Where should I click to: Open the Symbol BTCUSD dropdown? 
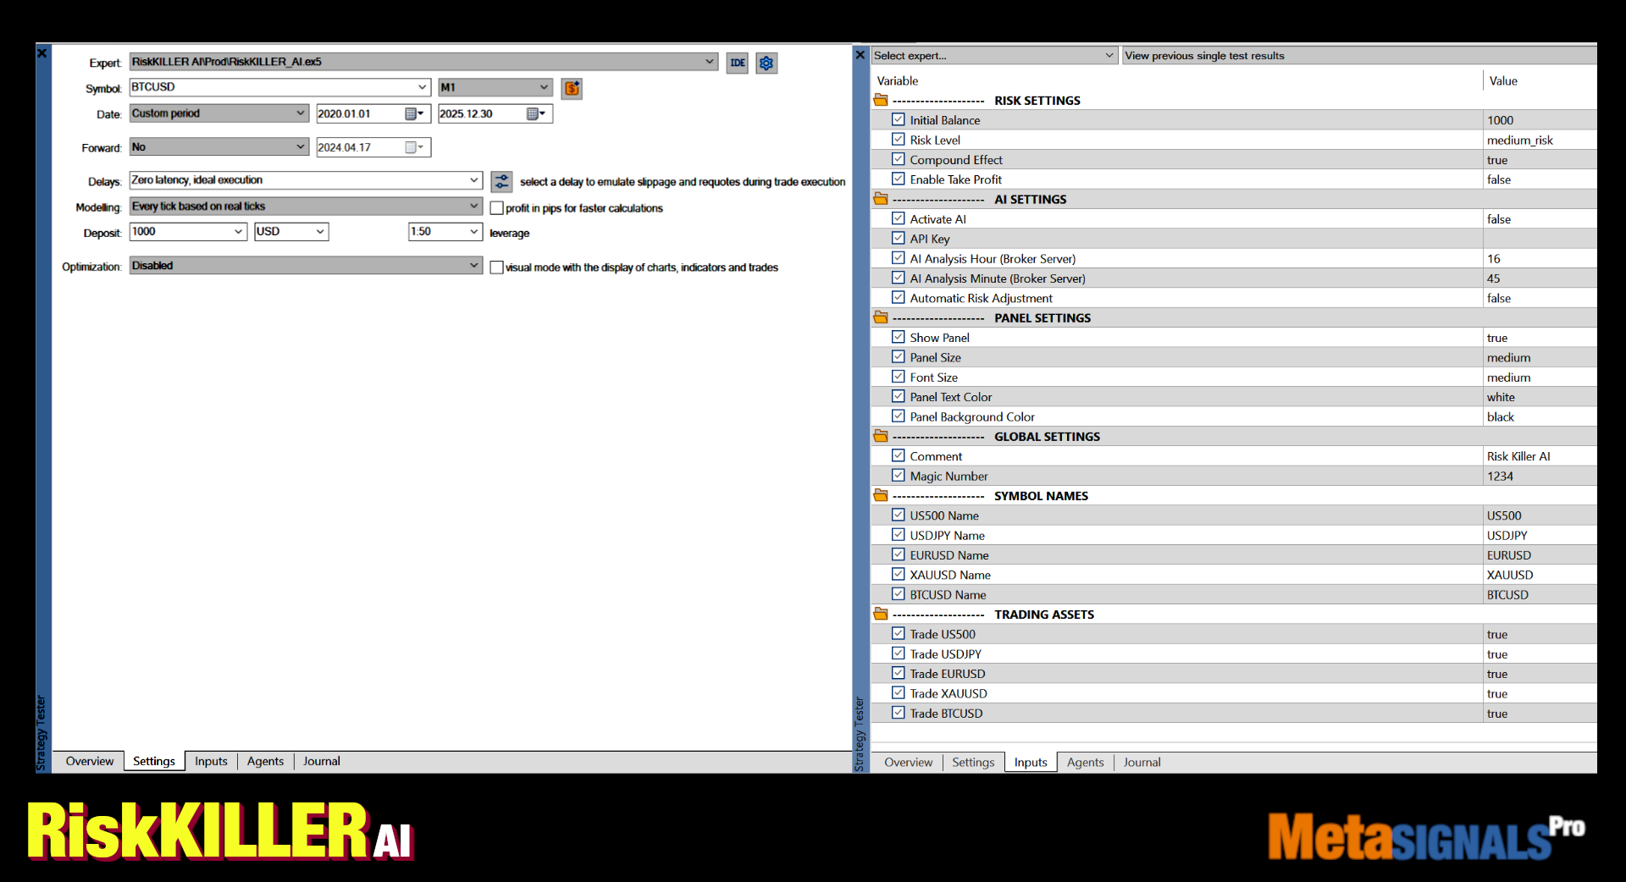[422, 87]
